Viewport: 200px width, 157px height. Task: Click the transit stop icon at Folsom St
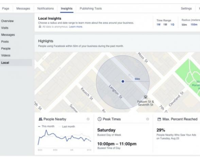146,97
